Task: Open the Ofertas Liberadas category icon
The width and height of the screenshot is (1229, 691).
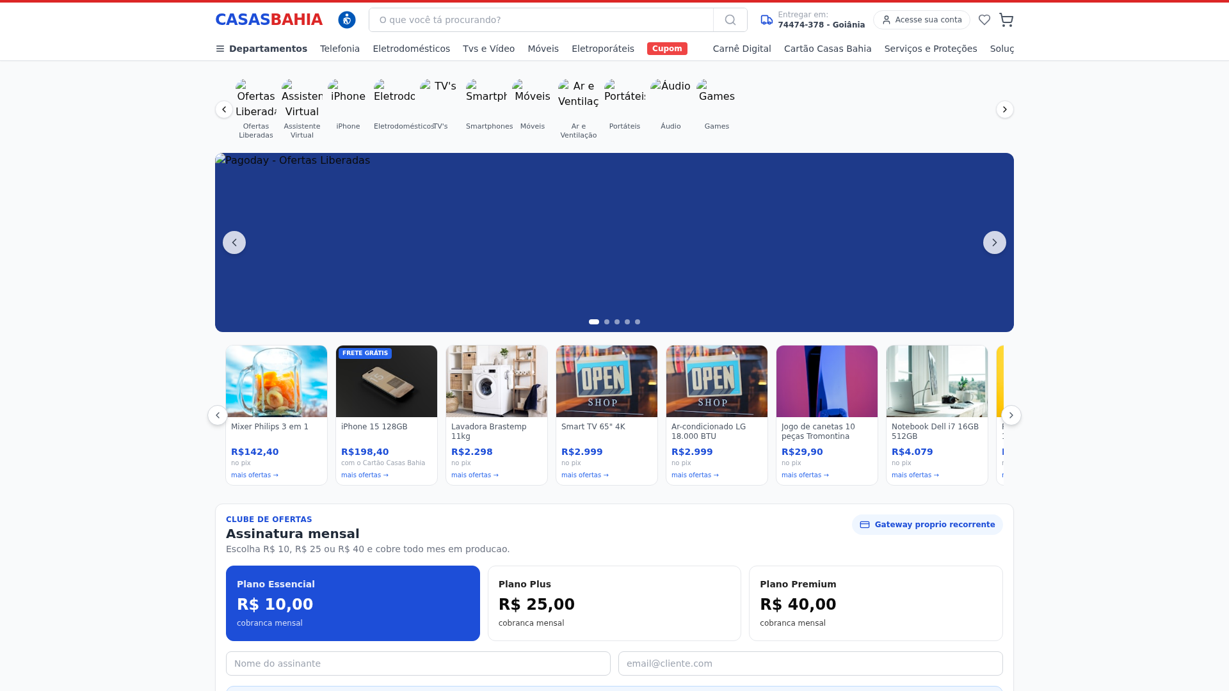Action: [256, 99]
